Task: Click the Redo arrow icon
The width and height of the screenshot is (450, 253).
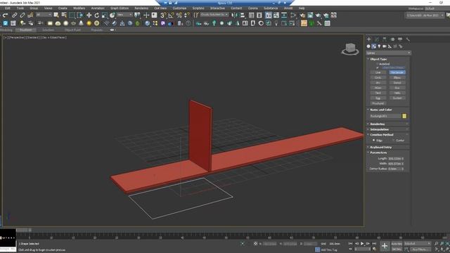Action: [5, 15]
